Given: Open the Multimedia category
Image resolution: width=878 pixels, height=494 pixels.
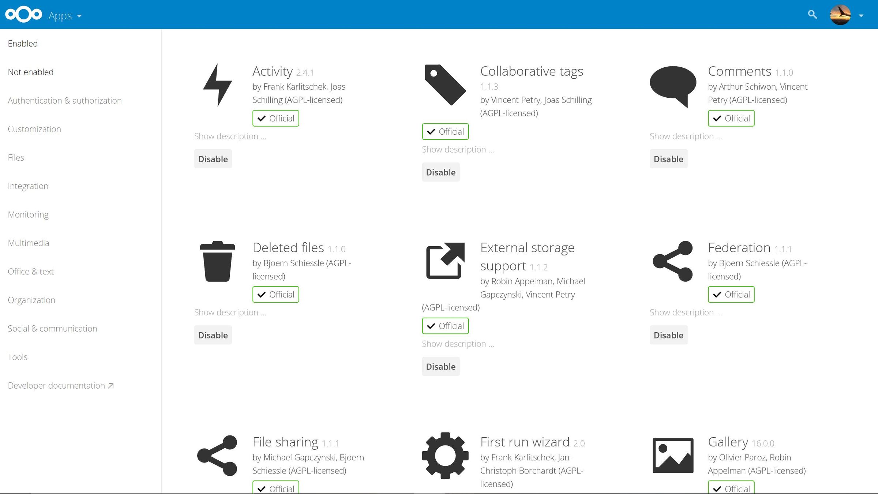Looking at the screenshot, I should tap(29, 243).
